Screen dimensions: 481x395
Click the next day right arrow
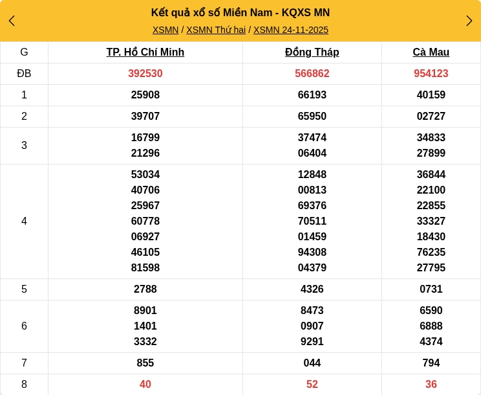click(x=469, y=21)
